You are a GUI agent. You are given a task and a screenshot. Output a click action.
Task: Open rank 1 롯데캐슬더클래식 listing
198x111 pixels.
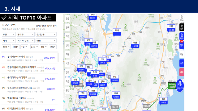click(x=29, y=58)
